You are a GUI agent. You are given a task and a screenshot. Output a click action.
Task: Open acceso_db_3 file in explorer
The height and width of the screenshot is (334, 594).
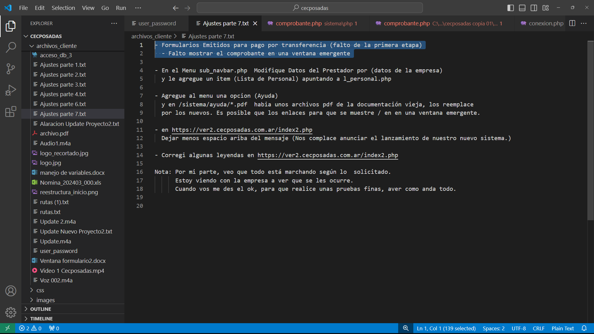73,55
